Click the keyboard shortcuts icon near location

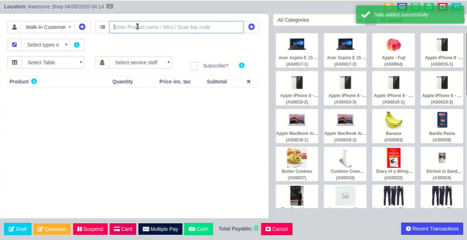(x=110, y=6)
